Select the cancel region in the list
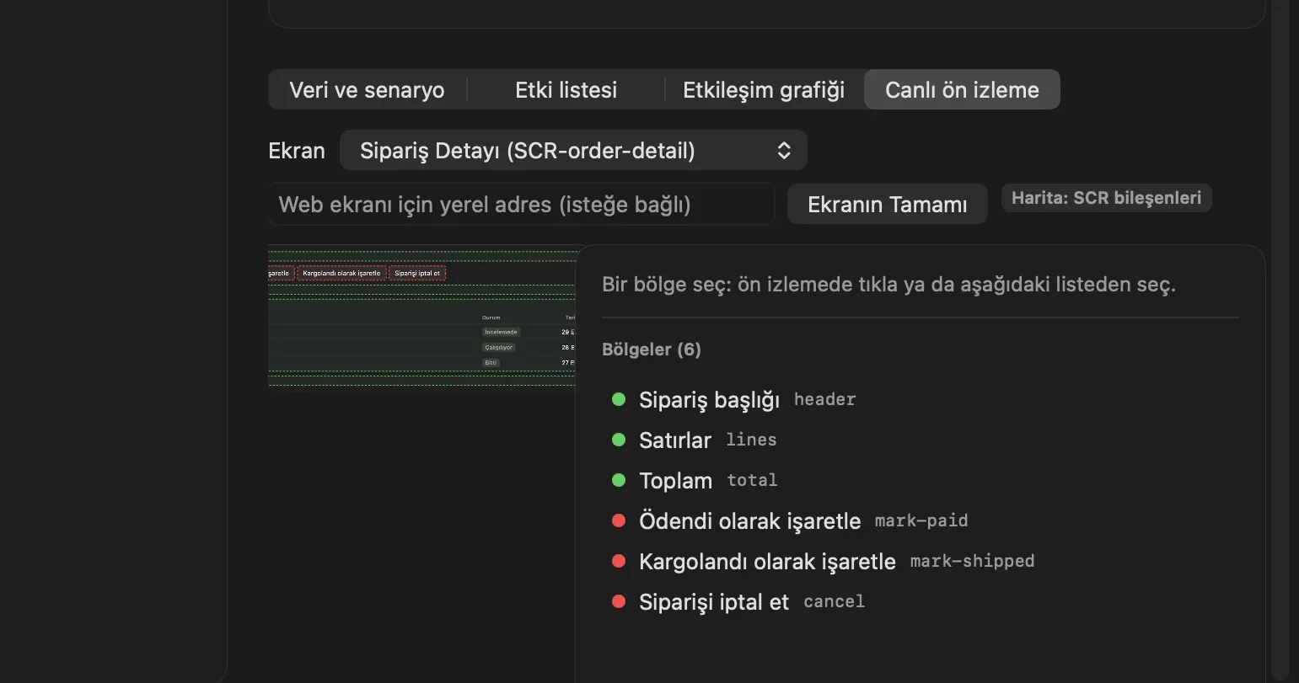 (738, 602)
